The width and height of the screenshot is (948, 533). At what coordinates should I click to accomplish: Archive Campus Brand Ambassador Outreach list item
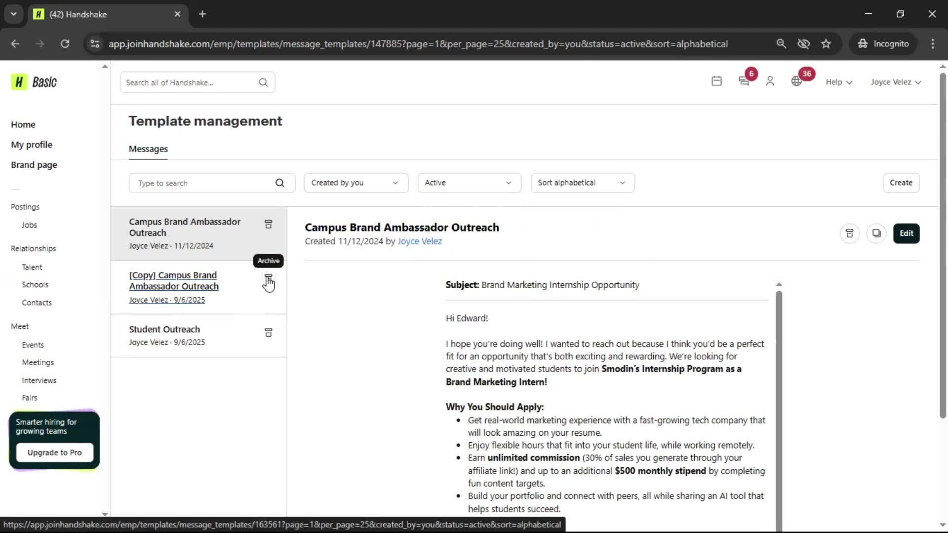click(x=268, y=224)
